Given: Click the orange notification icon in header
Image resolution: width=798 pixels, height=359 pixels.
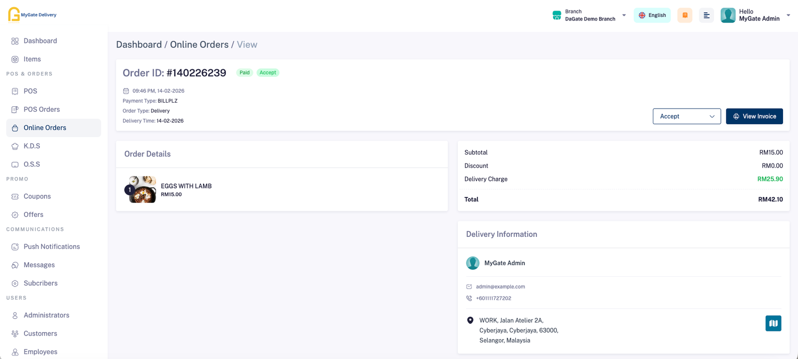Looking at the screenshot, I should click(685, 15).
